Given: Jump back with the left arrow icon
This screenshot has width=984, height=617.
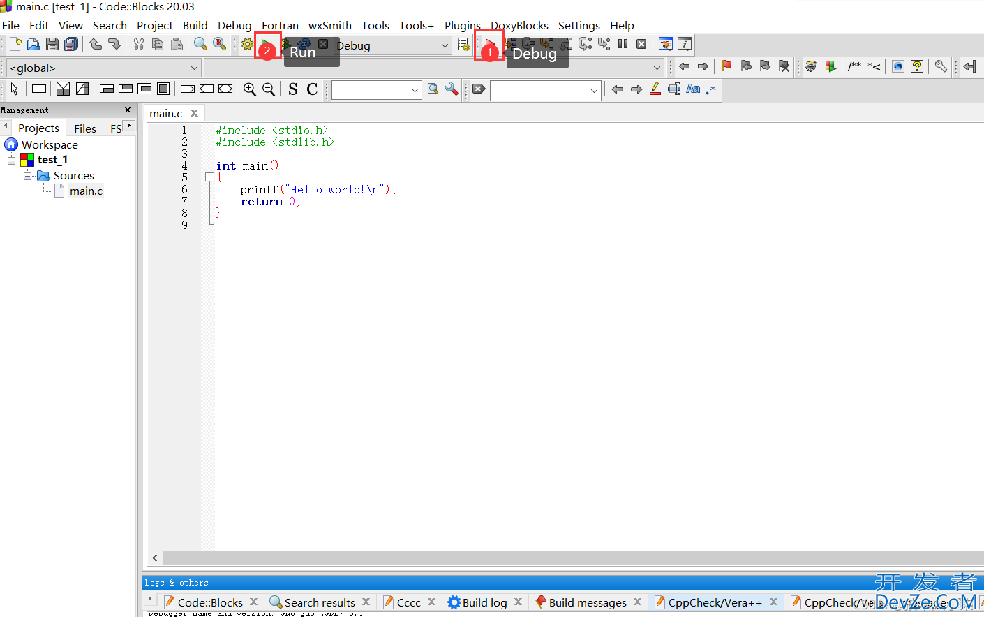Looking at the screenshot, I should coord(684,66).
